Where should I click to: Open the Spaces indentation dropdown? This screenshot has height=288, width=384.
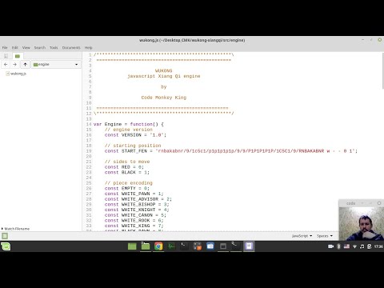point(325,236)
